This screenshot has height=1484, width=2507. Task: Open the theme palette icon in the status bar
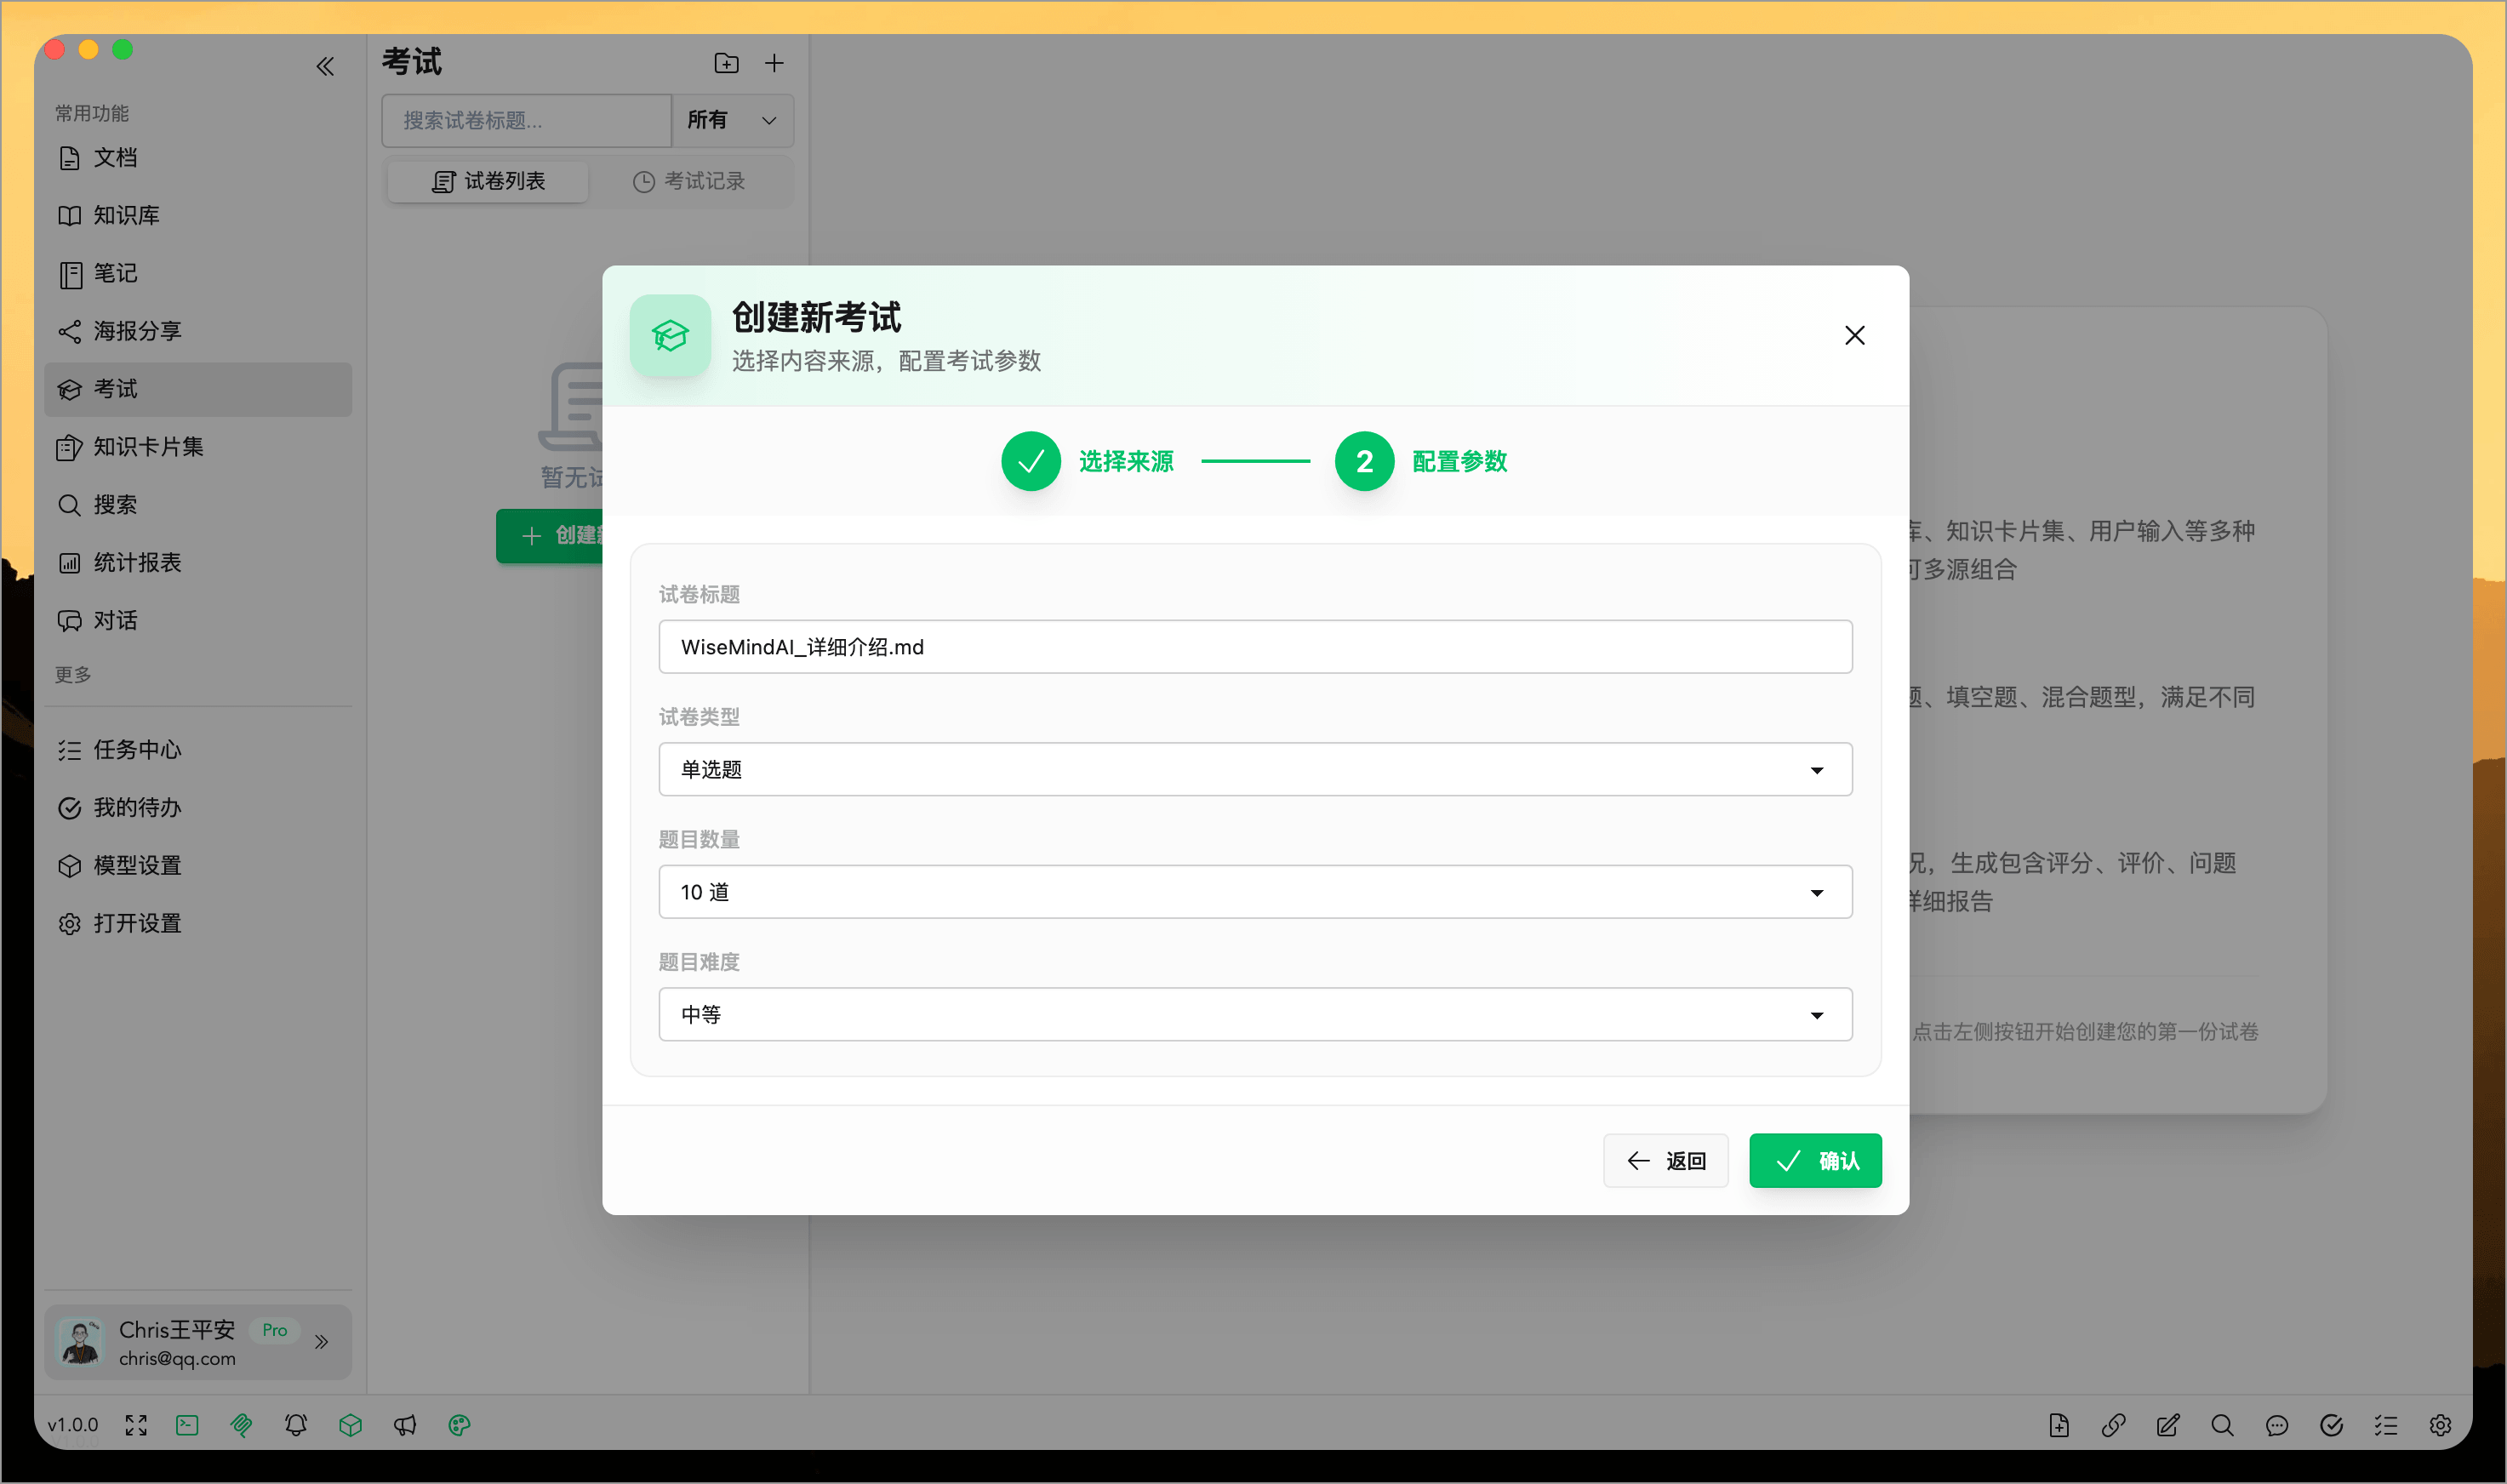(x=459, y=1425)
